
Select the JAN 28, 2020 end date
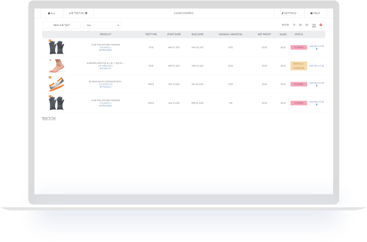[x=197, y=84]
